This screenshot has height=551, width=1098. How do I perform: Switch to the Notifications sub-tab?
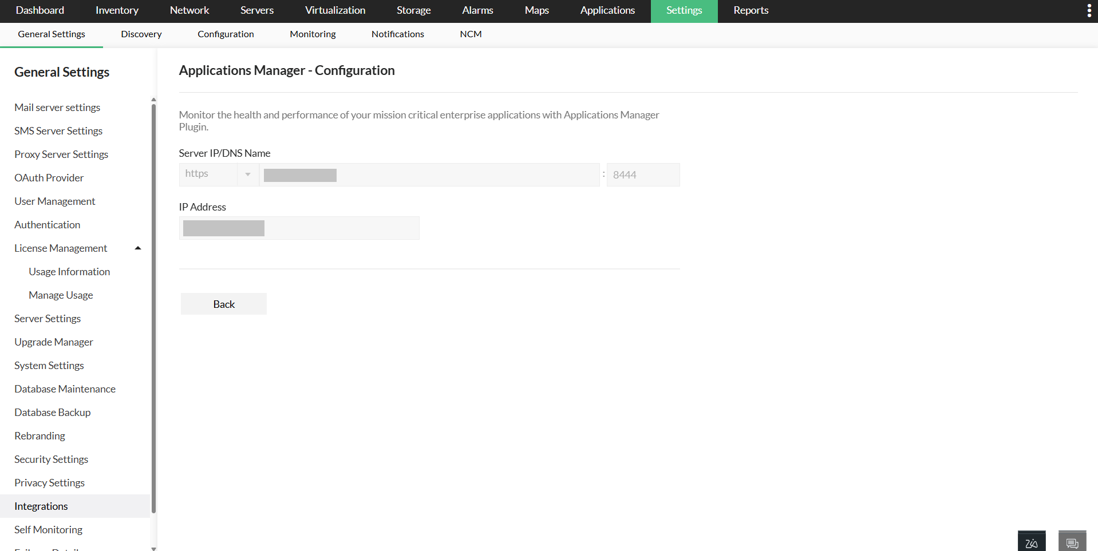397,34
